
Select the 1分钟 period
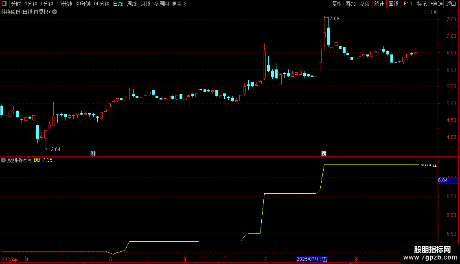(x=31, y=4)
